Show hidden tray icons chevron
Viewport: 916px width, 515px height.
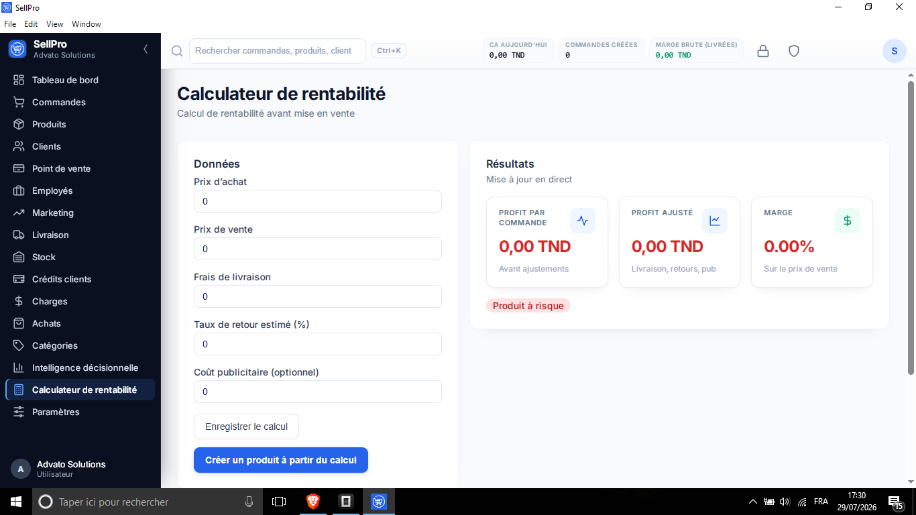click(752, 502)
